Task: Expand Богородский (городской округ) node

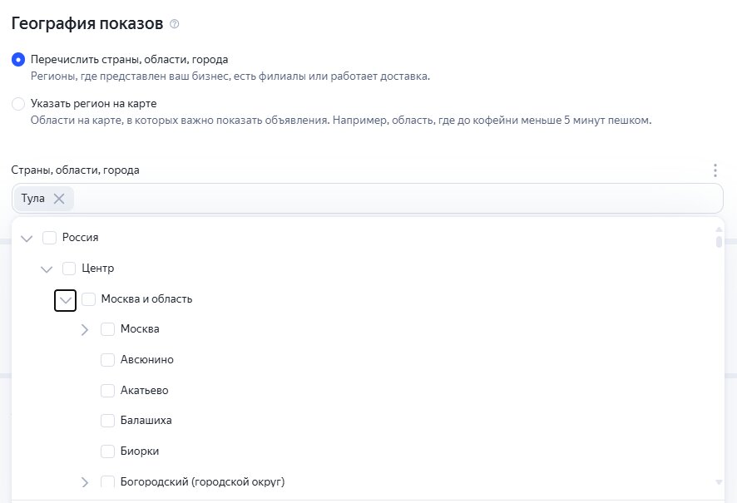Action: coord(85,482)
